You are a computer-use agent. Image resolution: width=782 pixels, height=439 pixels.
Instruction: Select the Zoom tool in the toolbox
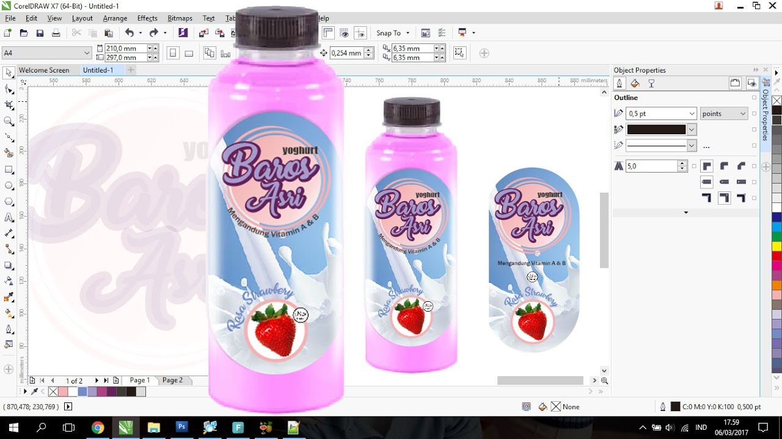(9, 121)
